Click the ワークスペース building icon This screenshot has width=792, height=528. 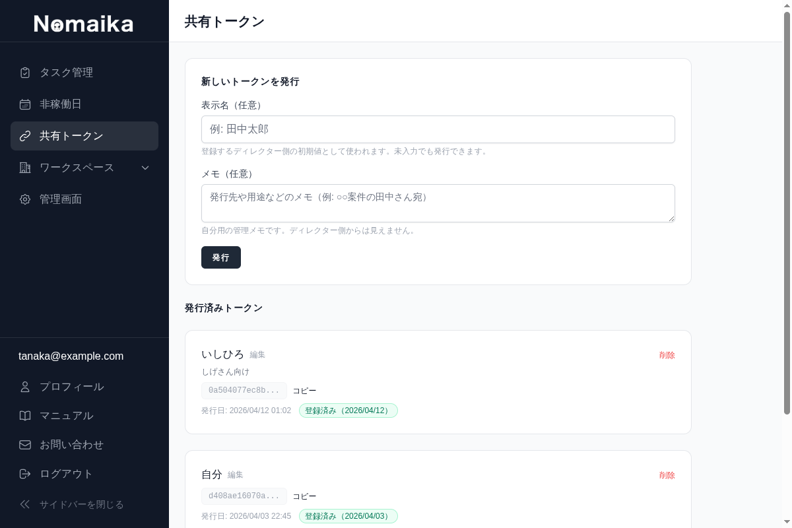(25, 168)
